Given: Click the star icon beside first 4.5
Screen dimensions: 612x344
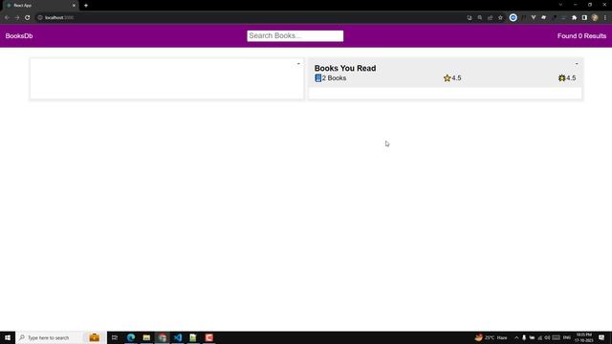Looking at the screenshot, I should coord(447,78).
